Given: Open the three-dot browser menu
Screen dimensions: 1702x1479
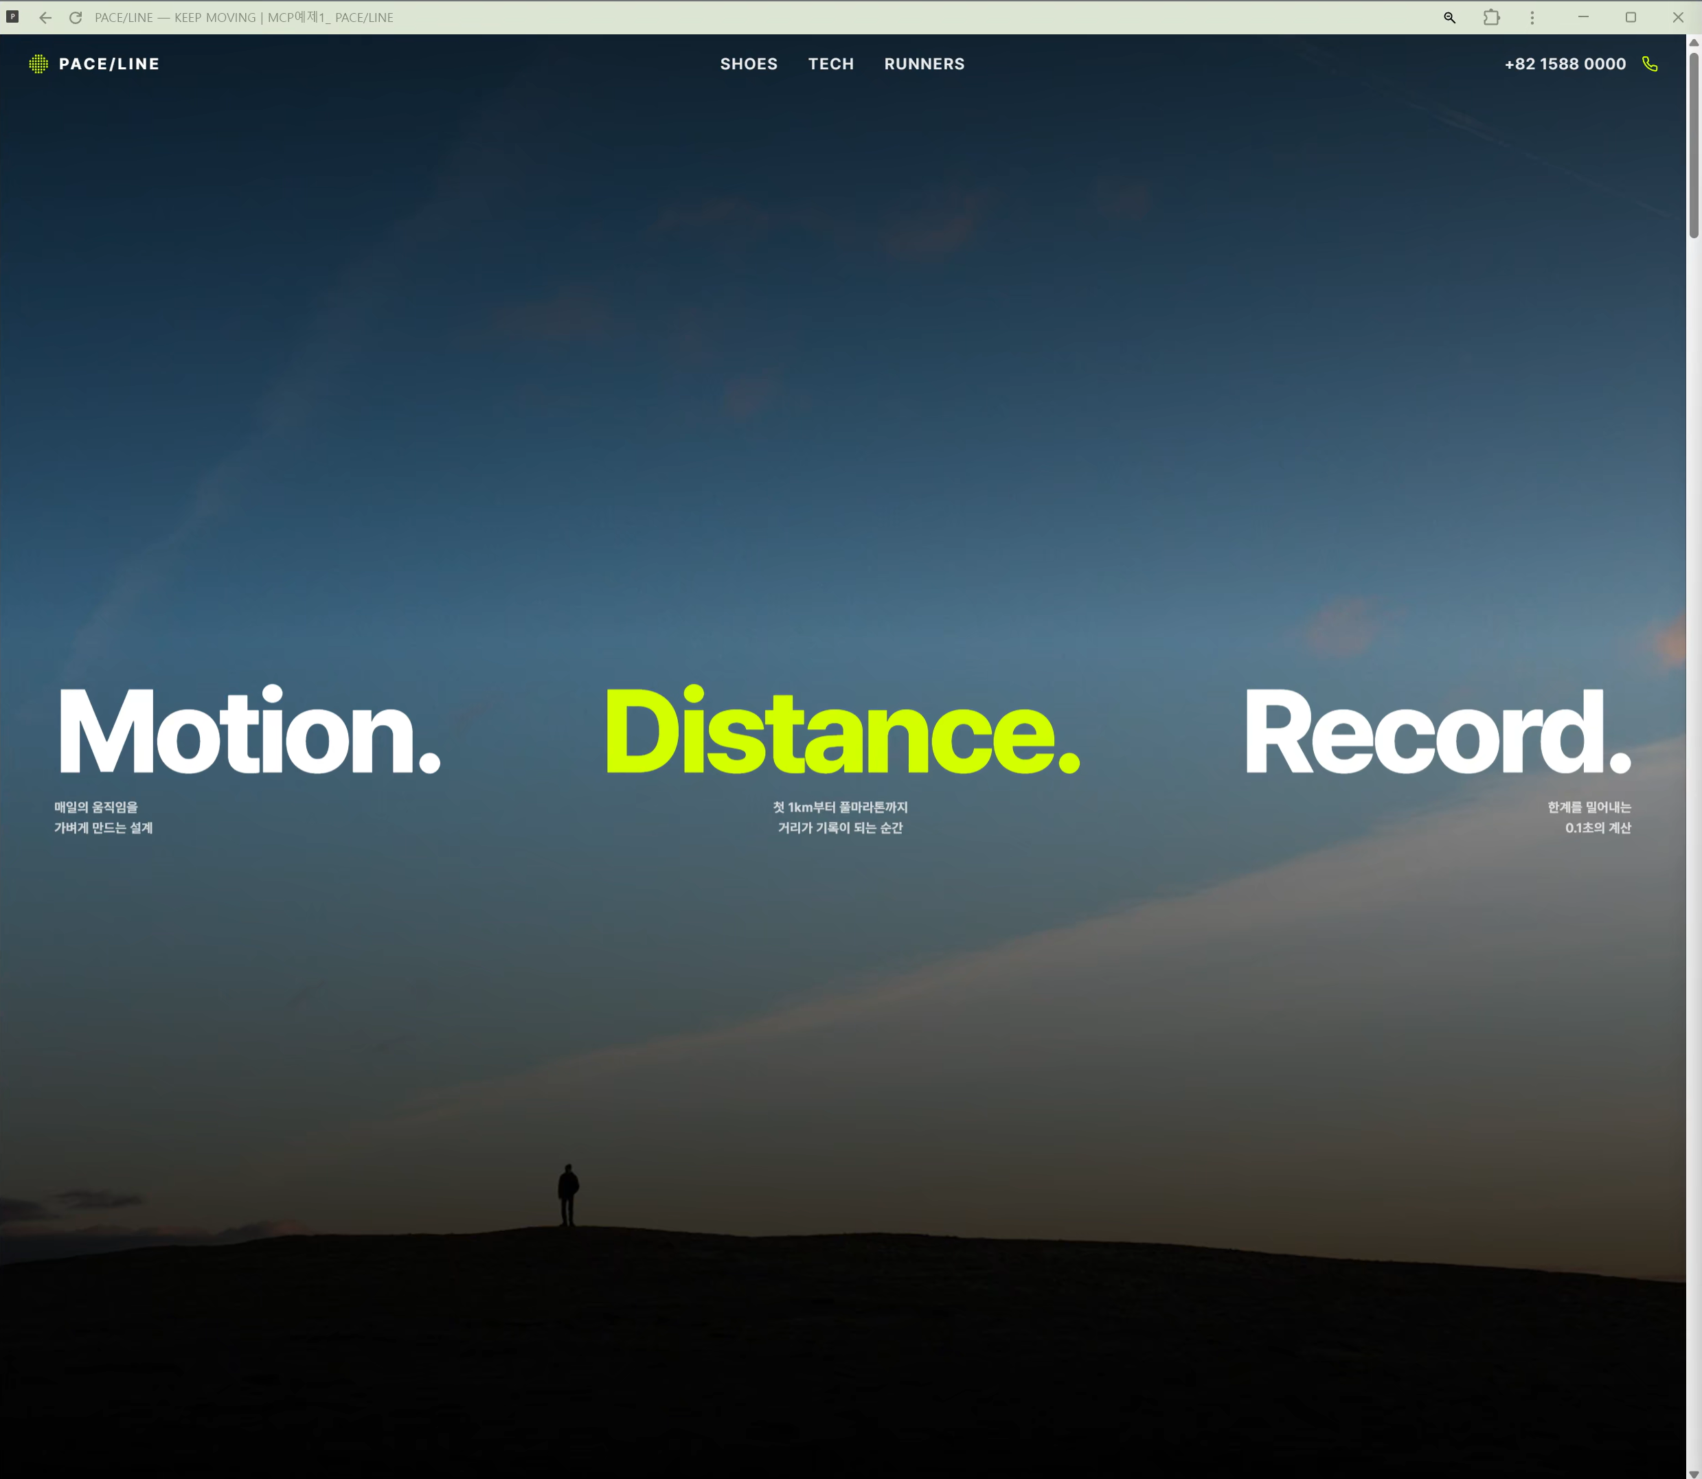Looking at the screenshot, I should point(1532,17).
